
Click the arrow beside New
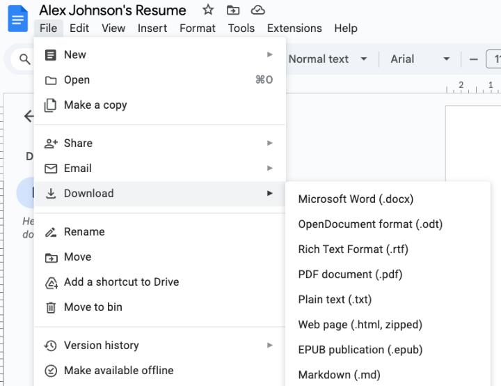(270, 55)
